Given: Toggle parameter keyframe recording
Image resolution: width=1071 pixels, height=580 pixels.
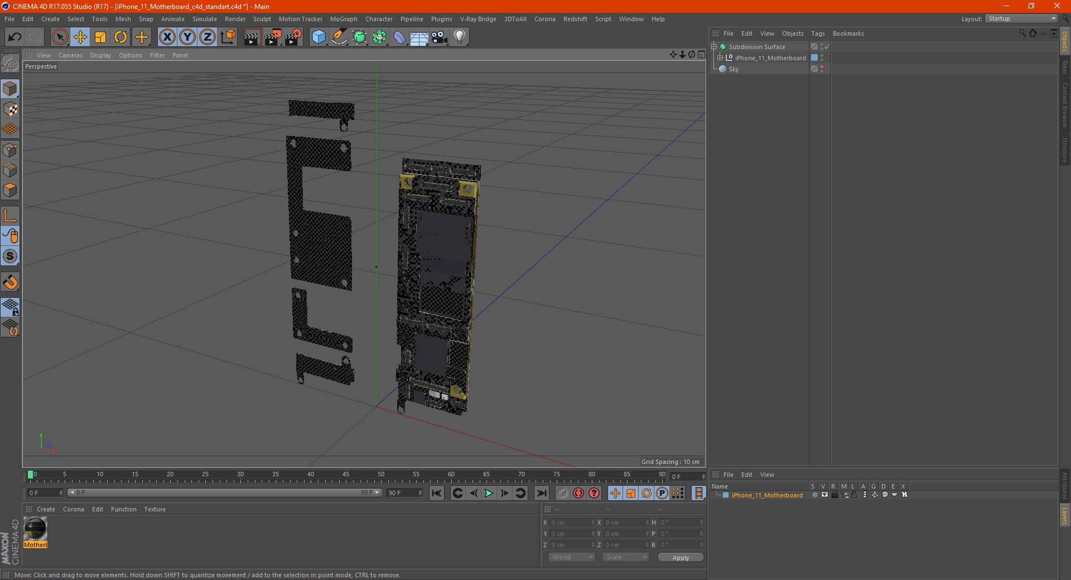Looking at the screenshot, I should pos(662,493).
